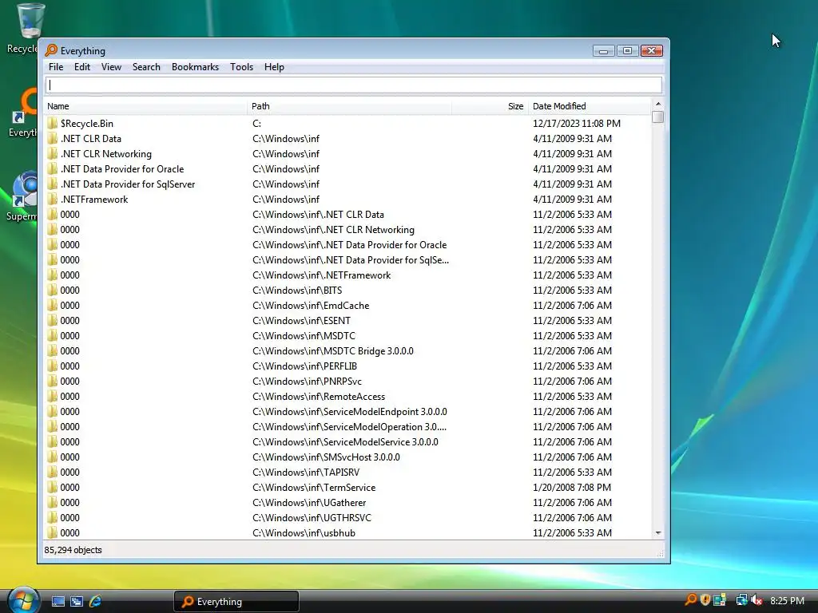Click the Everything title bar icon

coord(51,50)
